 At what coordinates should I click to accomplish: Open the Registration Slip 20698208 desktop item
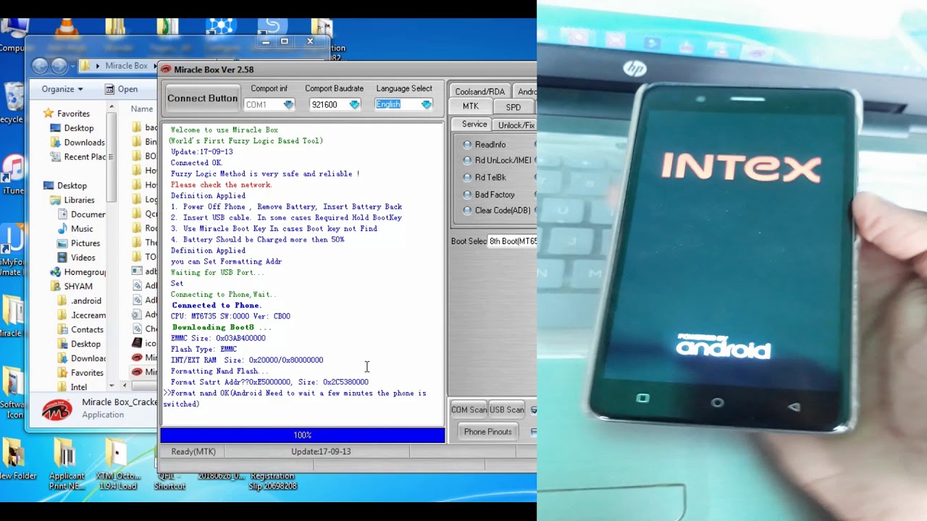coord(273,480)
